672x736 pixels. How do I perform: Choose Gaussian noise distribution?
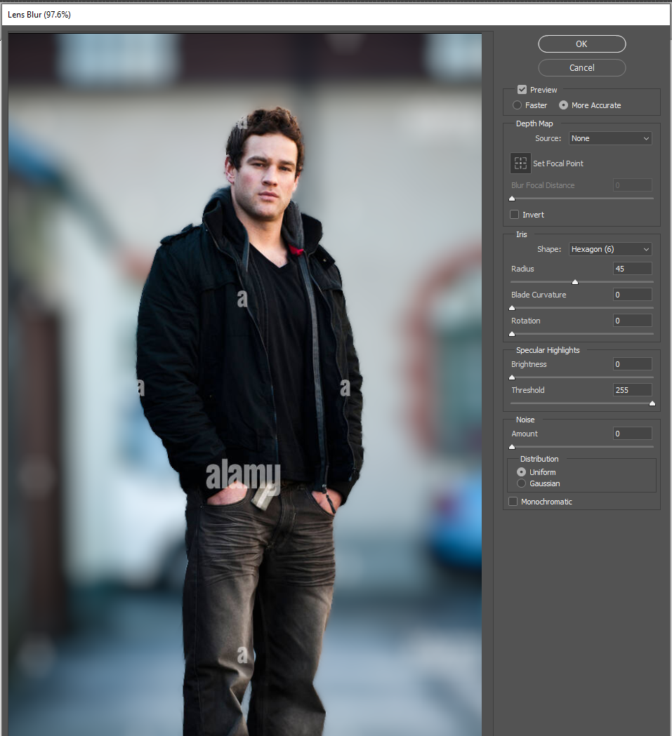tap(522, 483)
